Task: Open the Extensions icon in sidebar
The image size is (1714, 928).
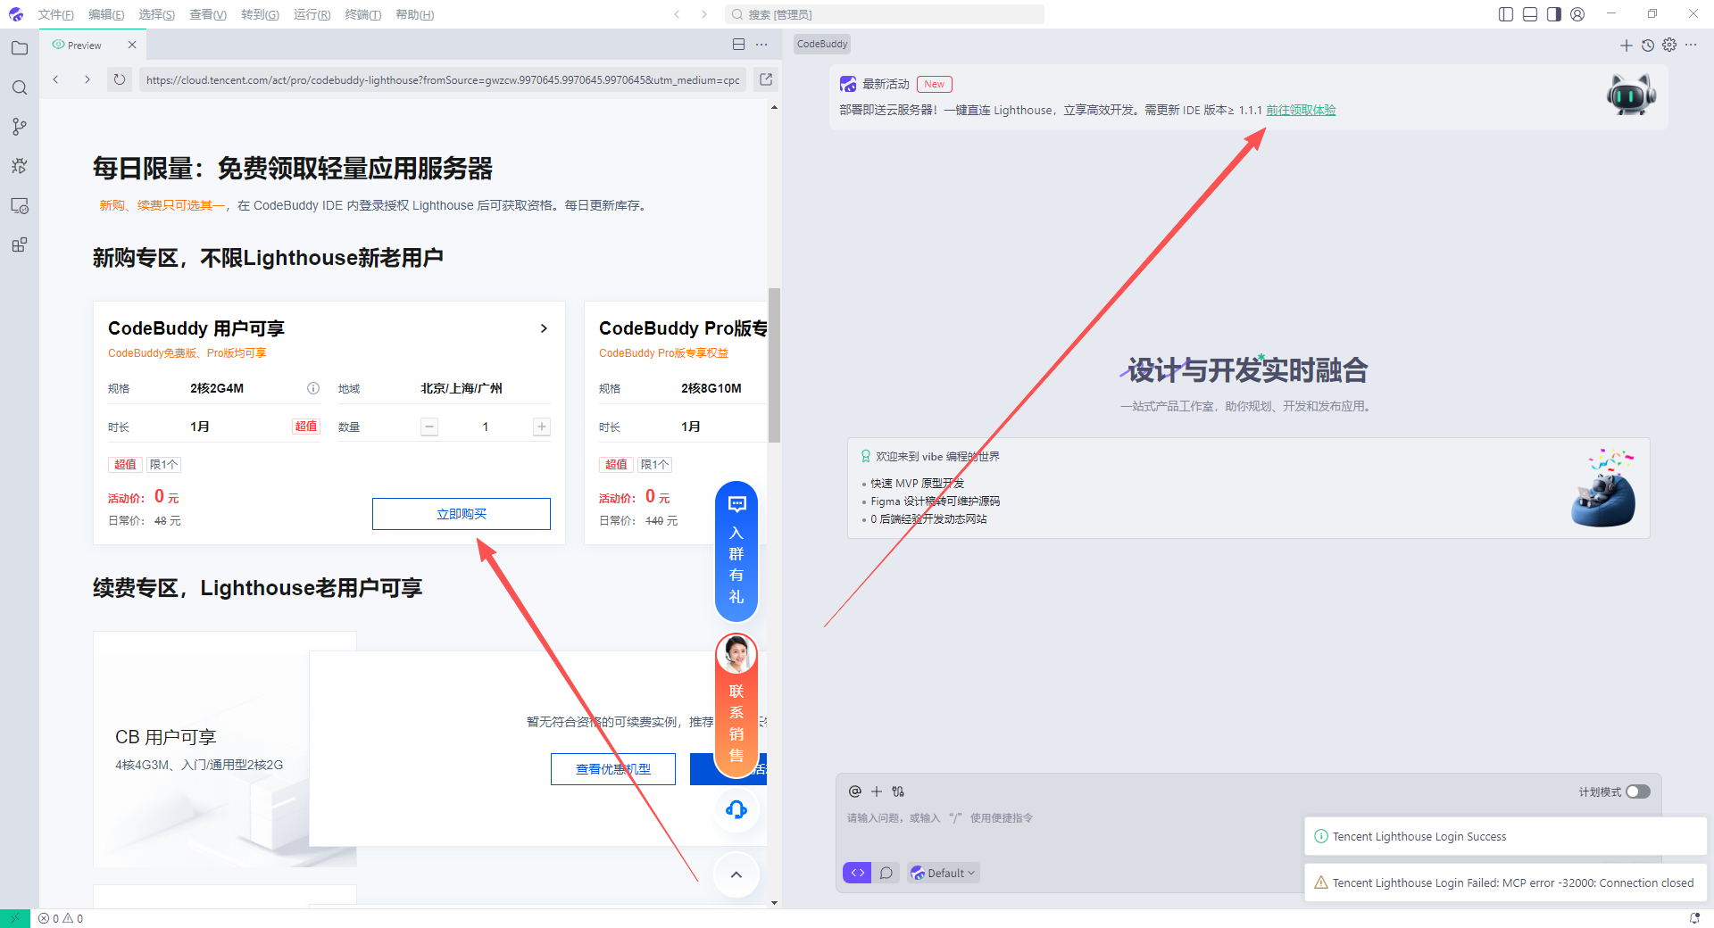Action: (x=20, y=244)
